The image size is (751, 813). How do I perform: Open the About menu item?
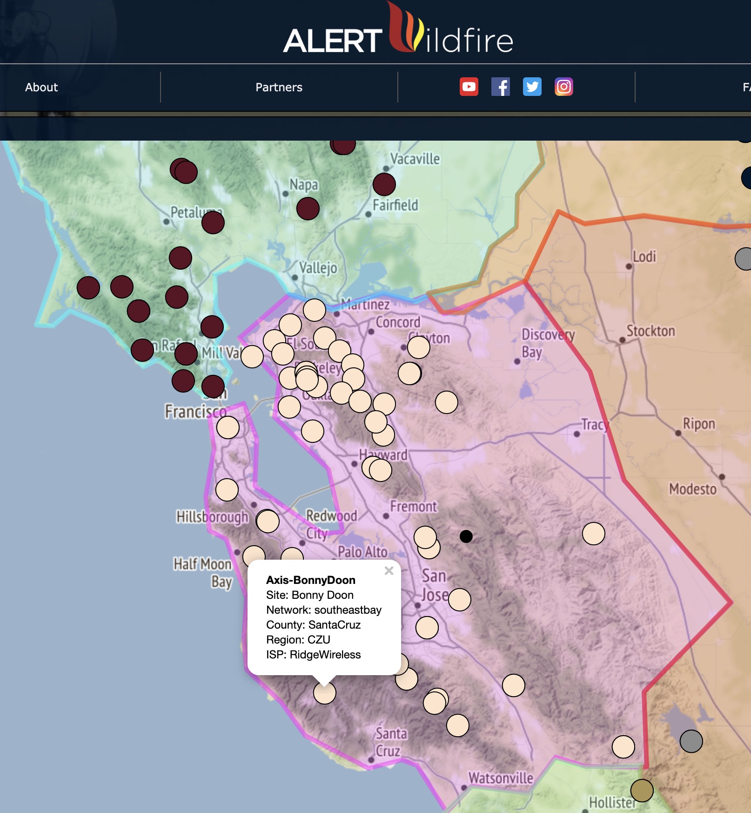[41, 87]
